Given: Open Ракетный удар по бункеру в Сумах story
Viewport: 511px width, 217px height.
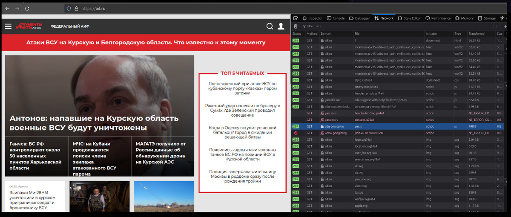Looking at the screenshot, I should point(243,110).
